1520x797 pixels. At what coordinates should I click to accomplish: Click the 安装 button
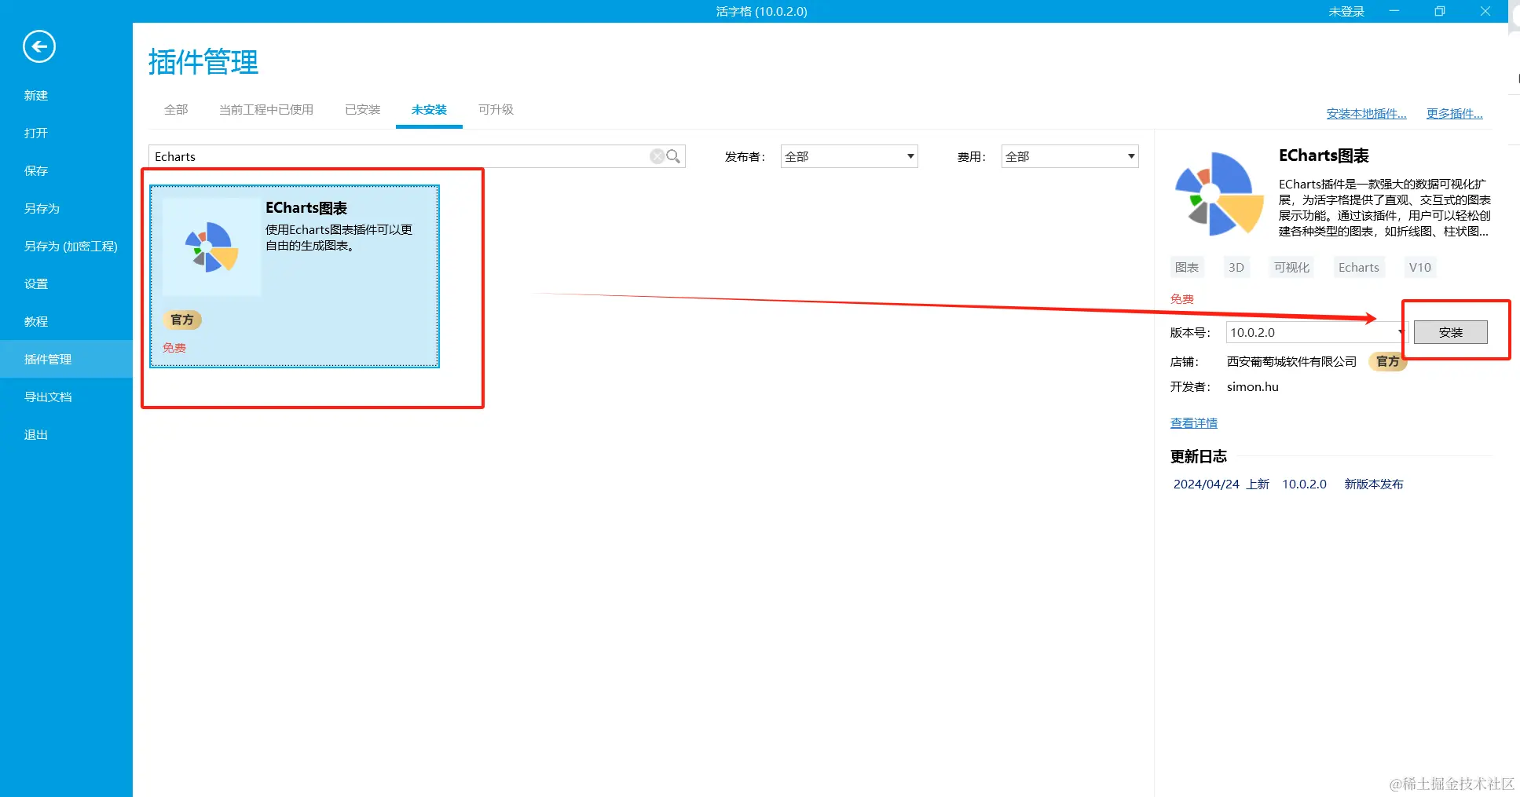point(1450,332)
